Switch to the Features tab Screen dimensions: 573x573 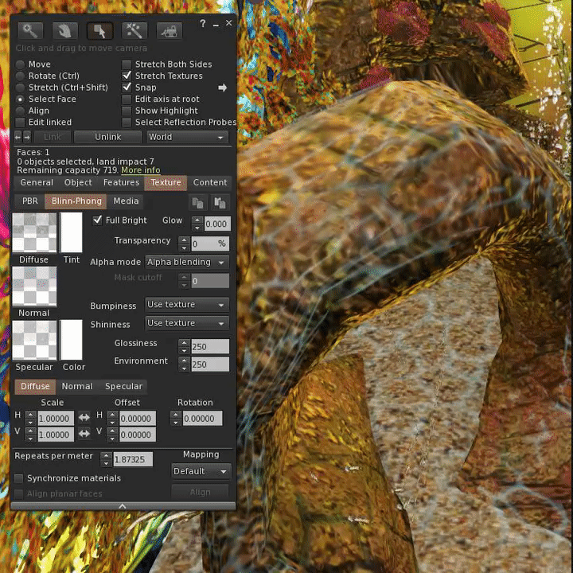pyautogui.click(x=121, y=182)
